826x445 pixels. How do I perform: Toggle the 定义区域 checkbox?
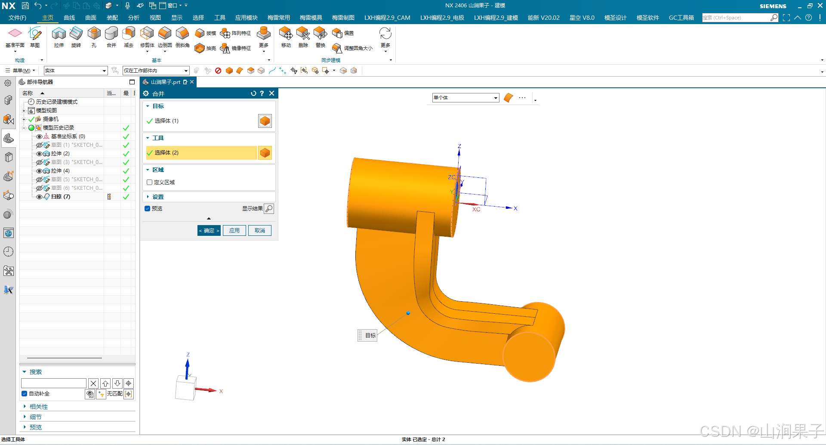pyautogui.click(x=149, y=182)
